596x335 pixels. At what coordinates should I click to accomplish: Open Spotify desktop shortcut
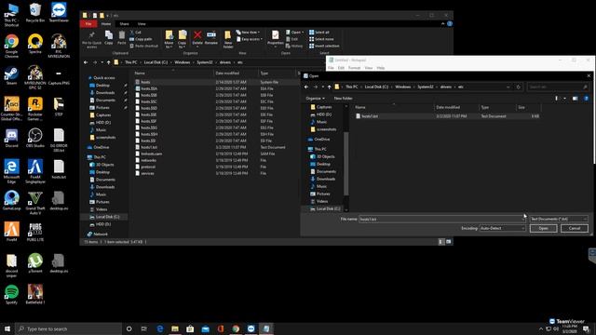[x=11, y=294]
